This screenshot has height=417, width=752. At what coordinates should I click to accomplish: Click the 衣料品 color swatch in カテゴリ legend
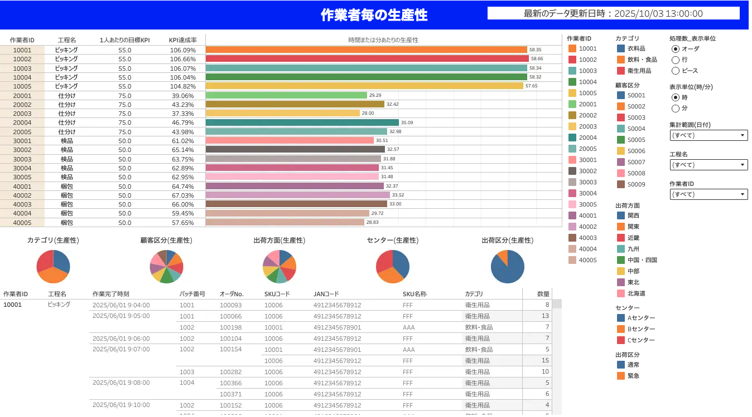(621, 48)
